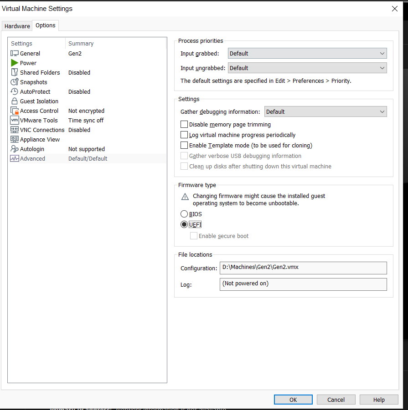This screenshot has width=408, height=410.
Task: Click the 'Not supported' summary text
Action: (87, 149)
